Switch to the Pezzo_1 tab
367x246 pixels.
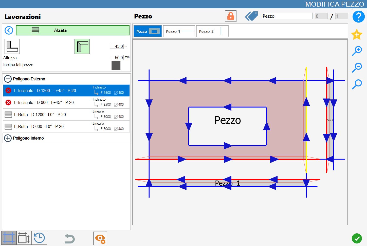(179, 31)
